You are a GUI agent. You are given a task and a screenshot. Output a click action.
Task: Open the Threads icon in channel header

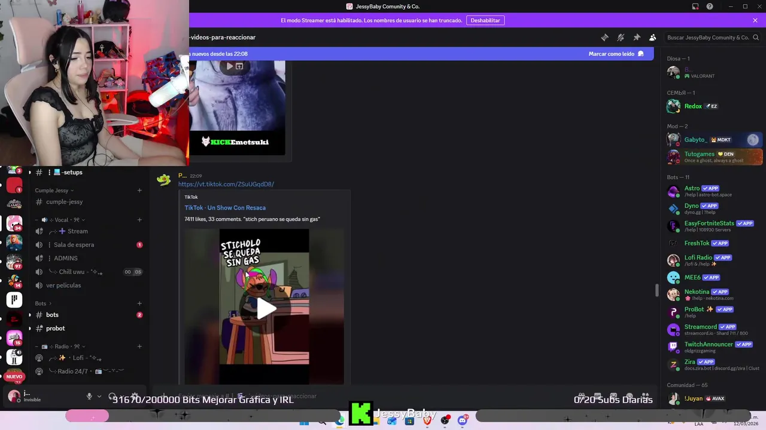coord(604,37)
